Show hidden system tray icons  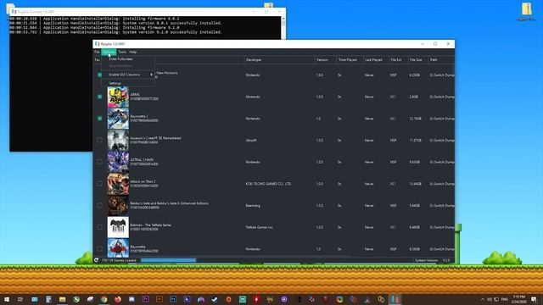[483, 299]
